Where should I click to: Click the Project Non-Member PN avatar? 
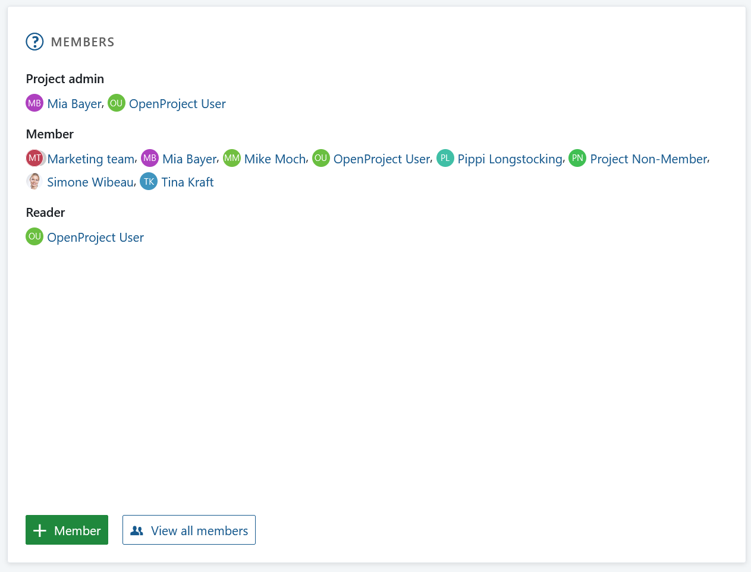577,158
